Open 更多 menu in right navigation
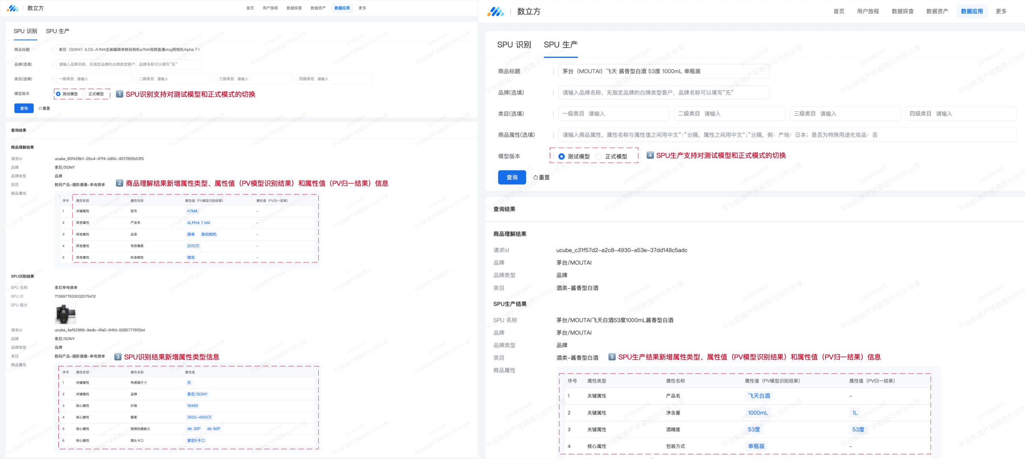 [1001, 11]
